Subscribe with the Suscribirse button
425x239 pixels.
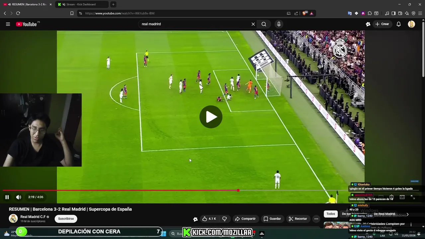tap(66, 219)
